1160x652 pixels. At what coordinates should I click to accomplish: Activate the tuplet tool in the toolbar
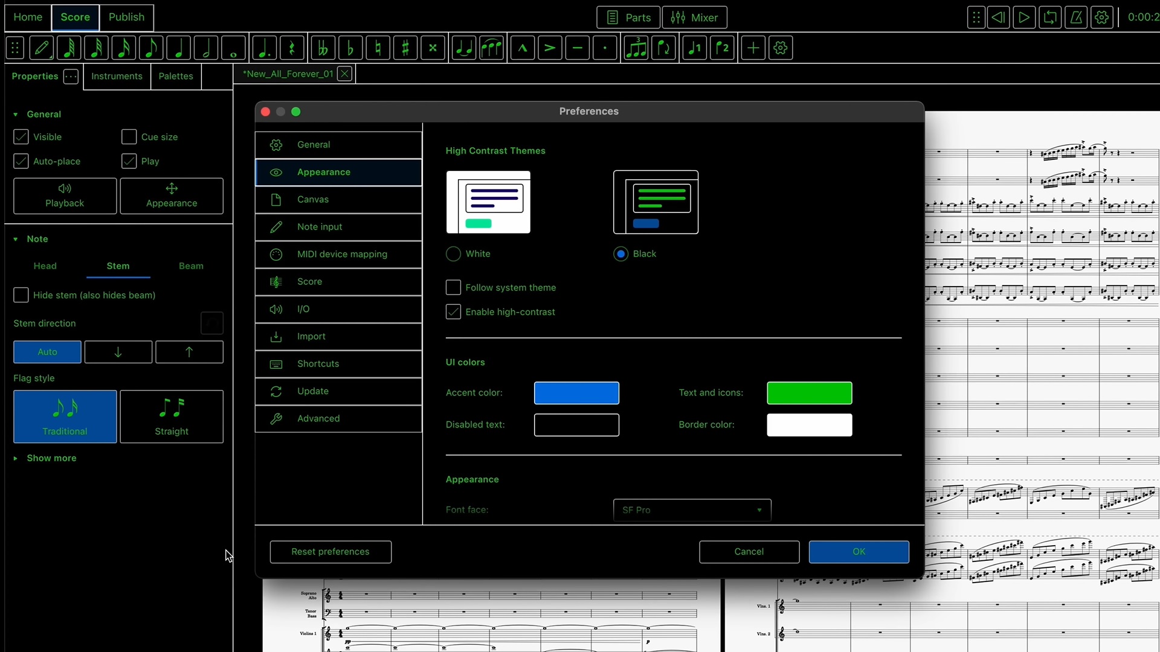click(636, 48)
